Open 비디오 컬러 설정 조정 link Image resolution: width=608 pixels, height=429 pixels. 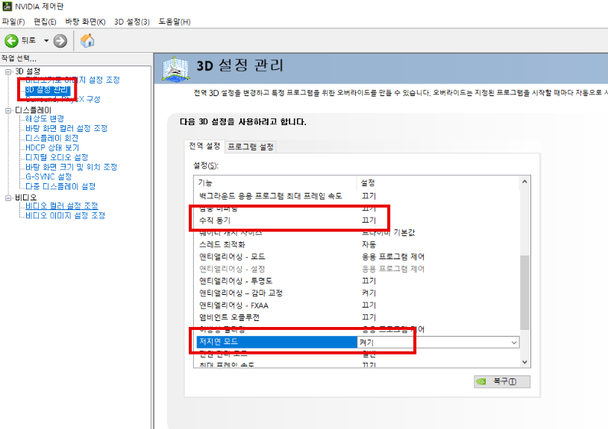[62, 206]
